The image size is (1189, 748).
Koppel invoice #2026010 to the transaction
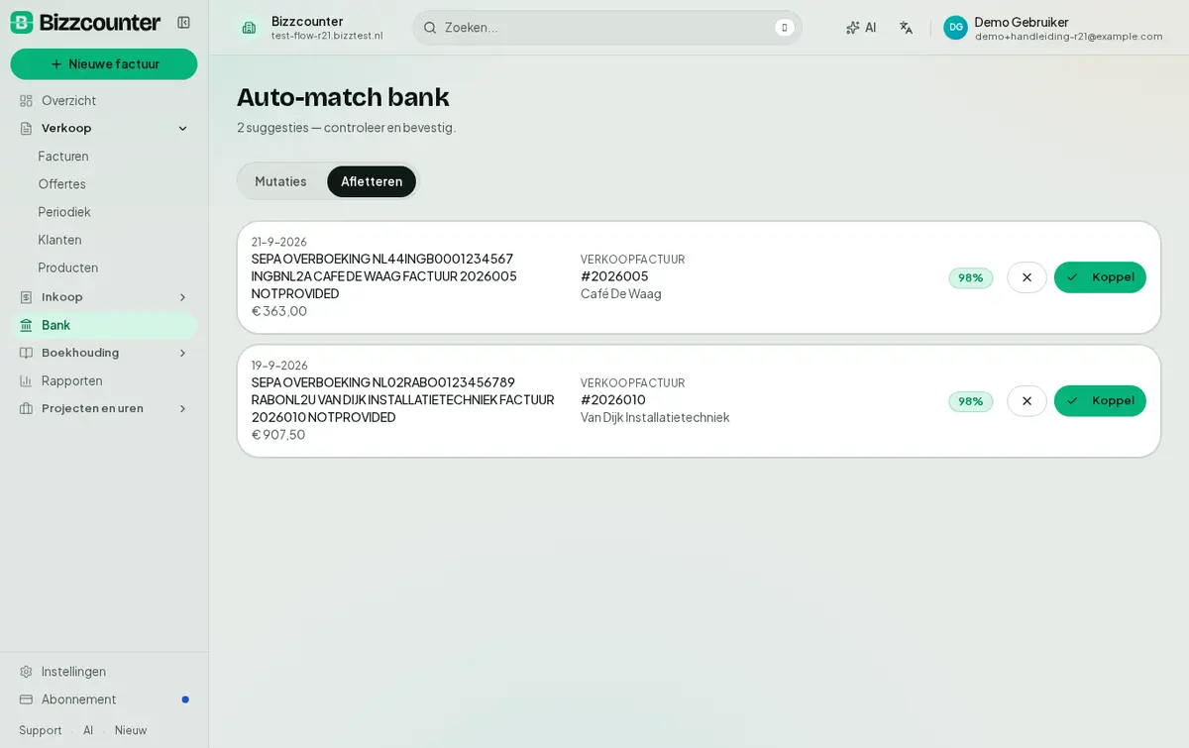(1100, 401)
